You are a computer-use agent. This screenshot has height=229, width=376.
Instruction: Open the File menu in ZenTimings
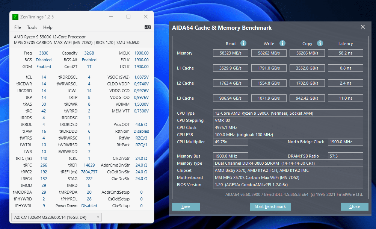18,27
